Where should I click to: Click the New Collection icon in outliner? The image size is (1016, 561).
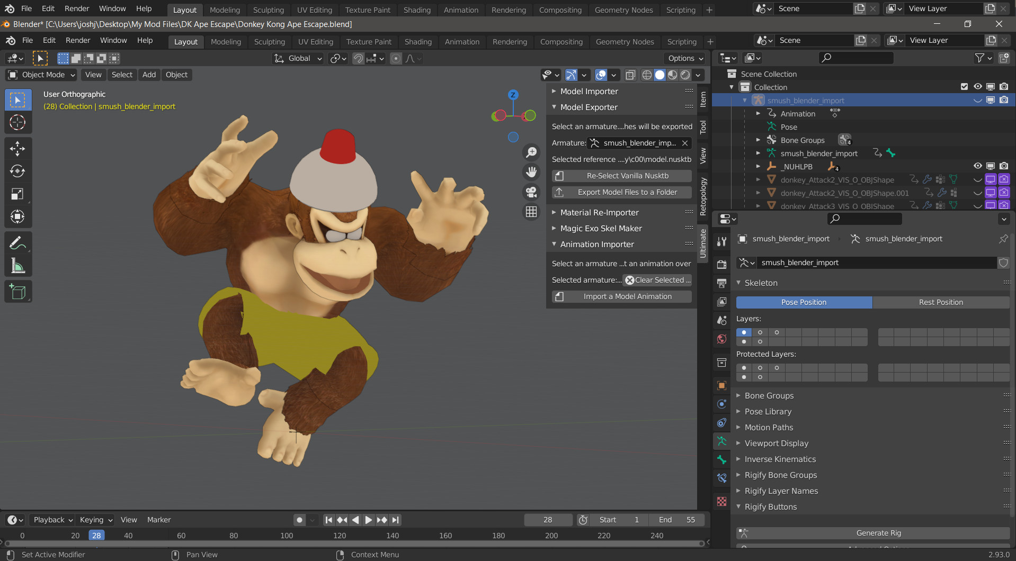pos(1004,58)
